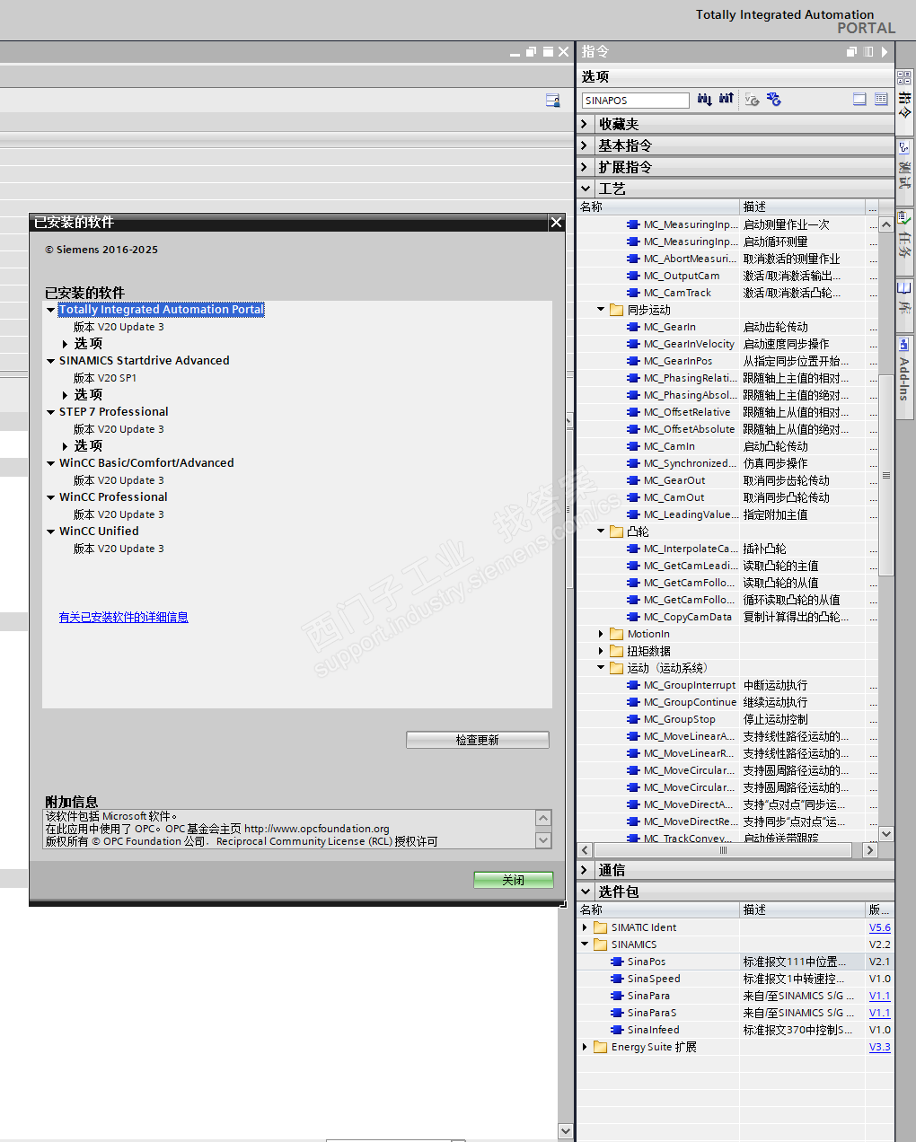
Task: Switch the Options pane to list view
Action: [859, 100]
